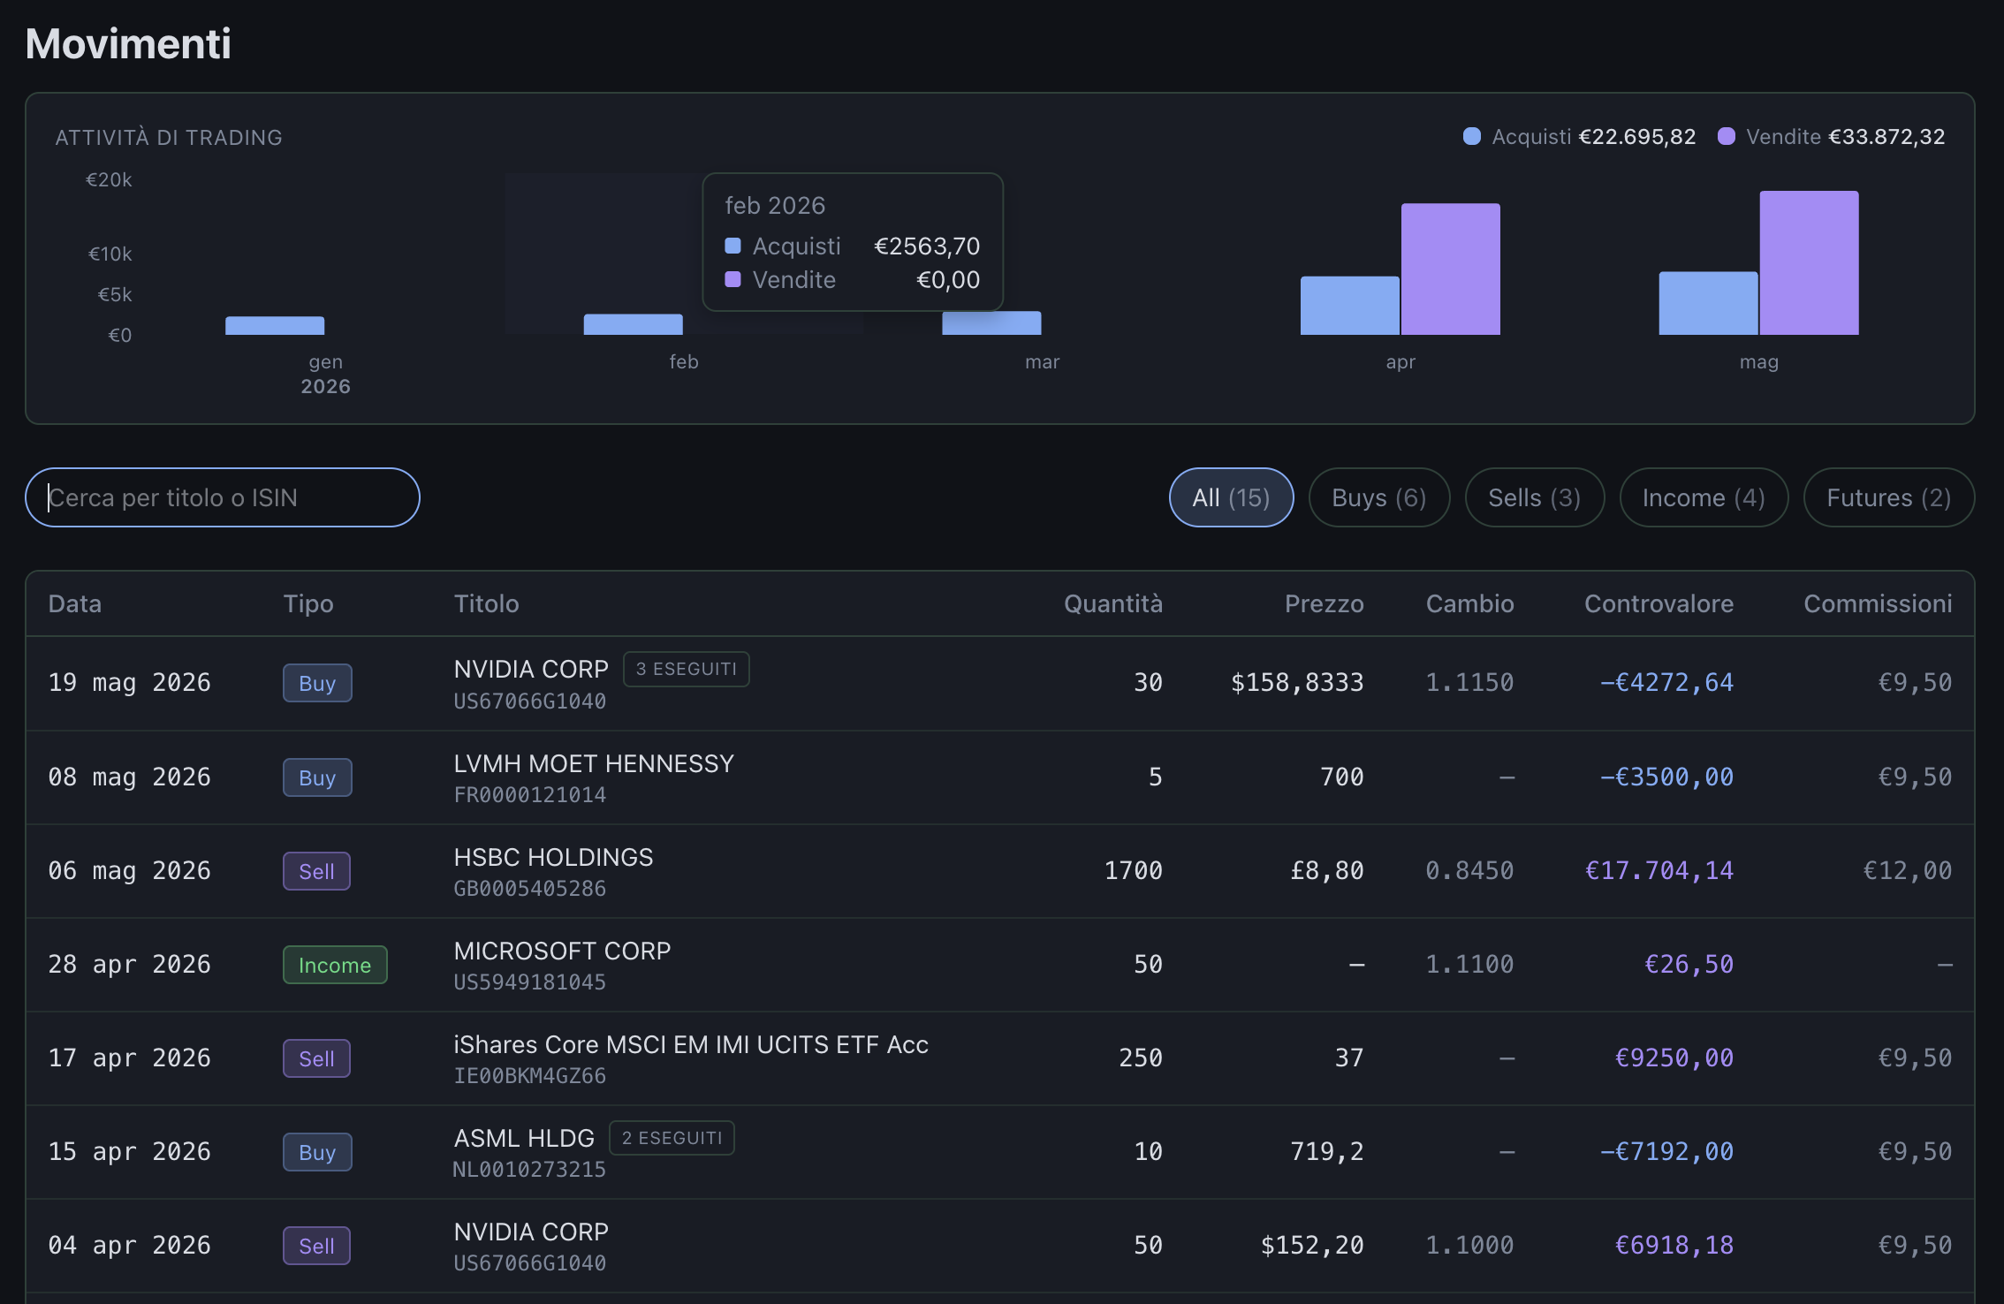
Task: Click the Income badge on Microsoft row
Action: click(335, 965)
